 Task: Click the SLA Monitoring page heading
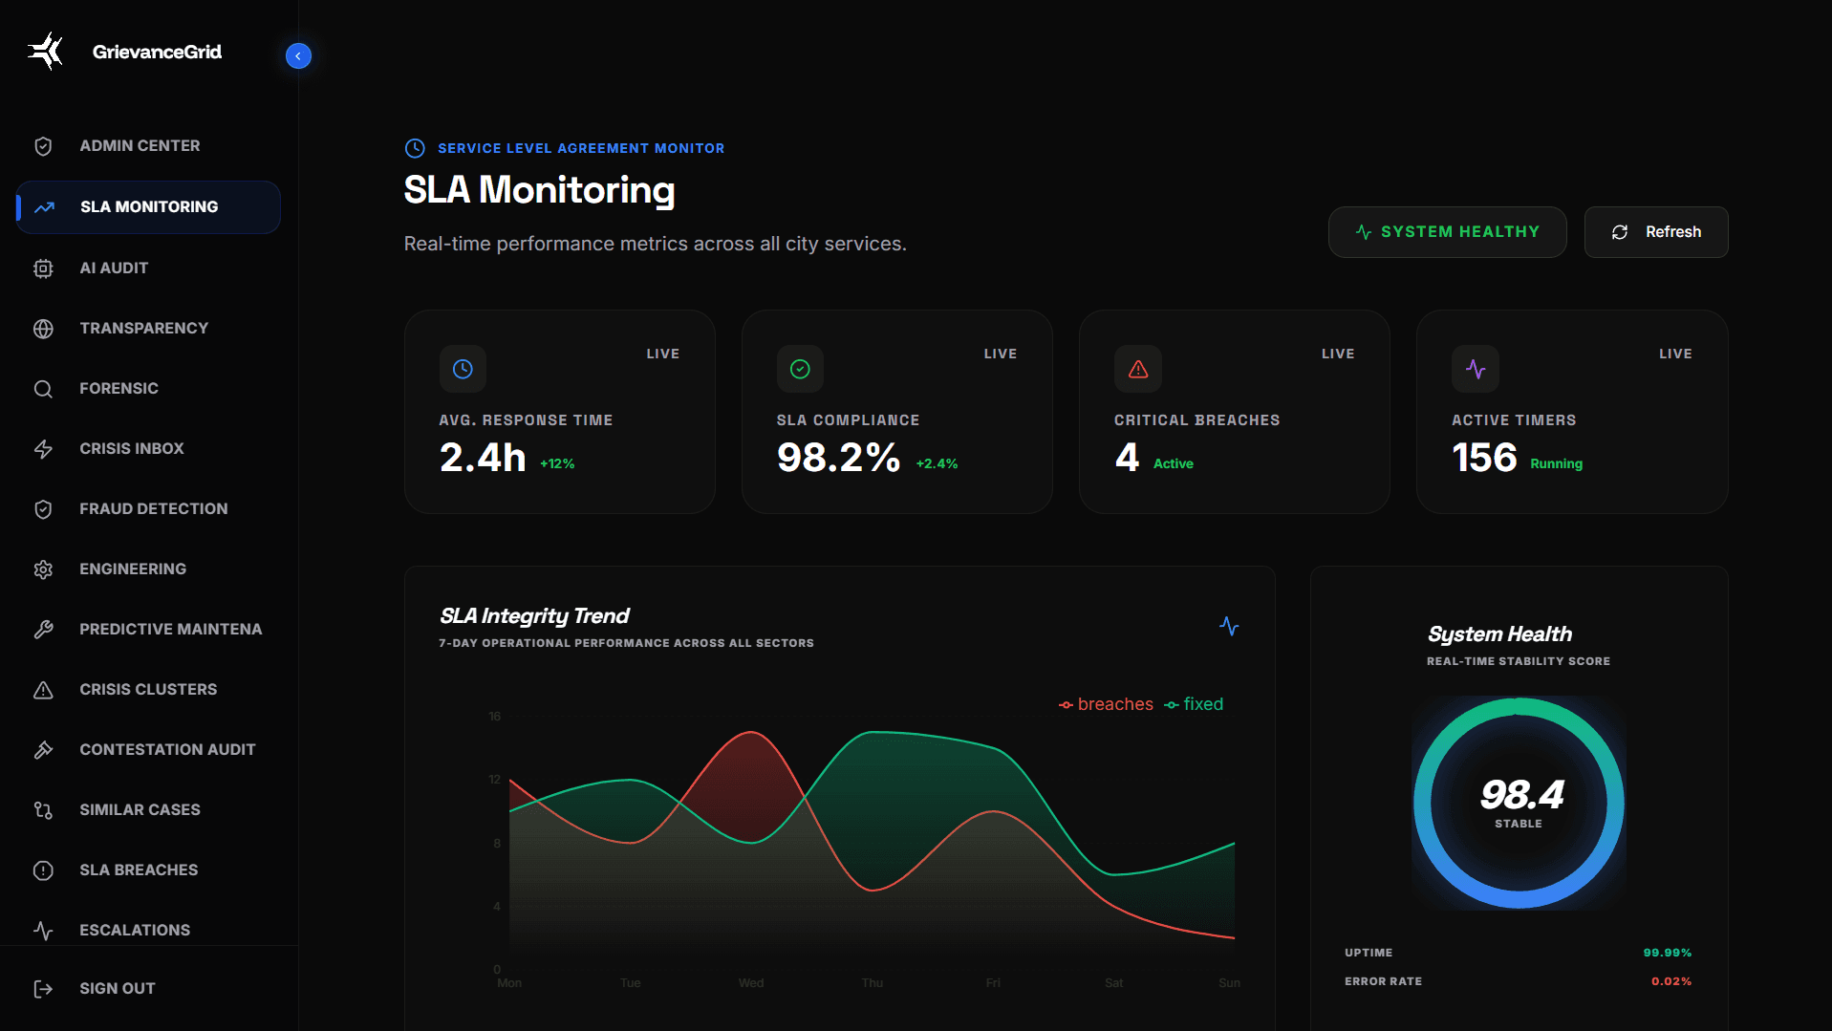pyautogui.click(x=539, y=190)
